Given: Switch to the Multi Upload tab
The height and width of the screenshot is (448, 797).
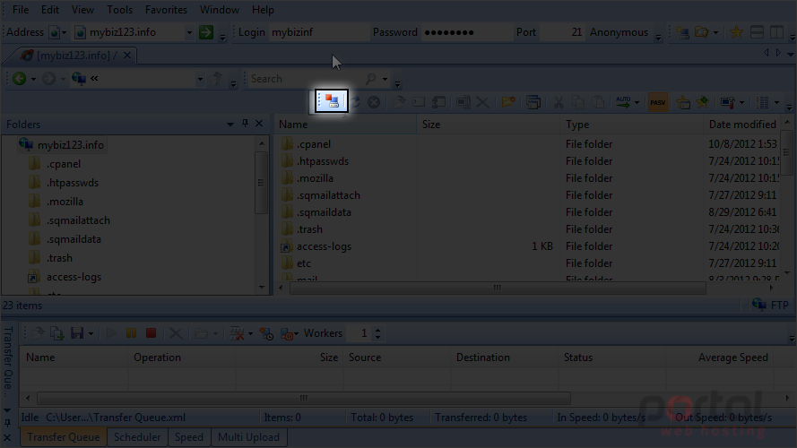Looking at the screenshot, I should tap(248, 437).
